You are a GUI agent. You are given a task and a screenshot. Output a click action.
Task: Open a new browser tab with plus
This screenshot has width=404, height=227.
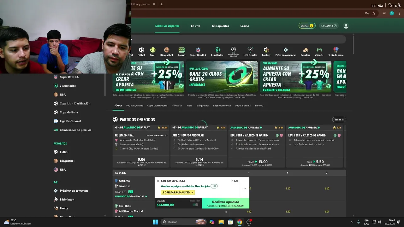click(162, 4)
